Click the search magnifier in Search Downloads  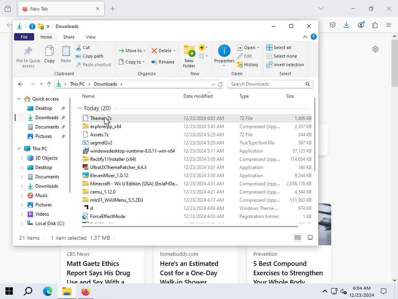coord(308,84)
